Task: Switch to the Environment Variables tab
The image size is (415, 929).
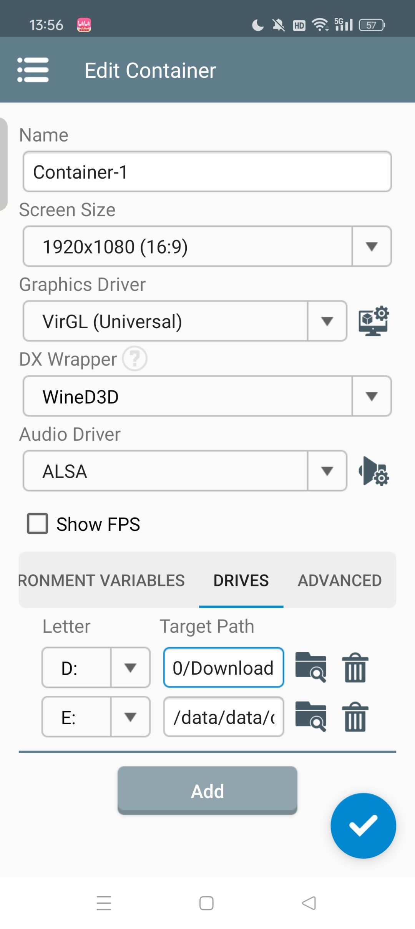Action: point(102,580)
